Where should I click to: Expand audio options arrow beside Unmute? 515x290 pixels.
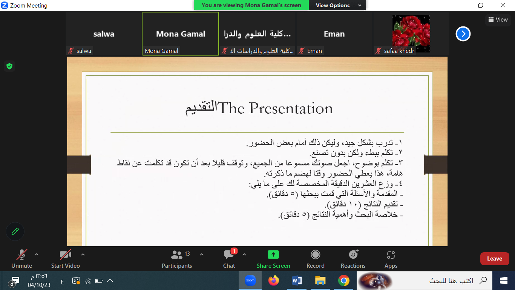coord(37,255)
